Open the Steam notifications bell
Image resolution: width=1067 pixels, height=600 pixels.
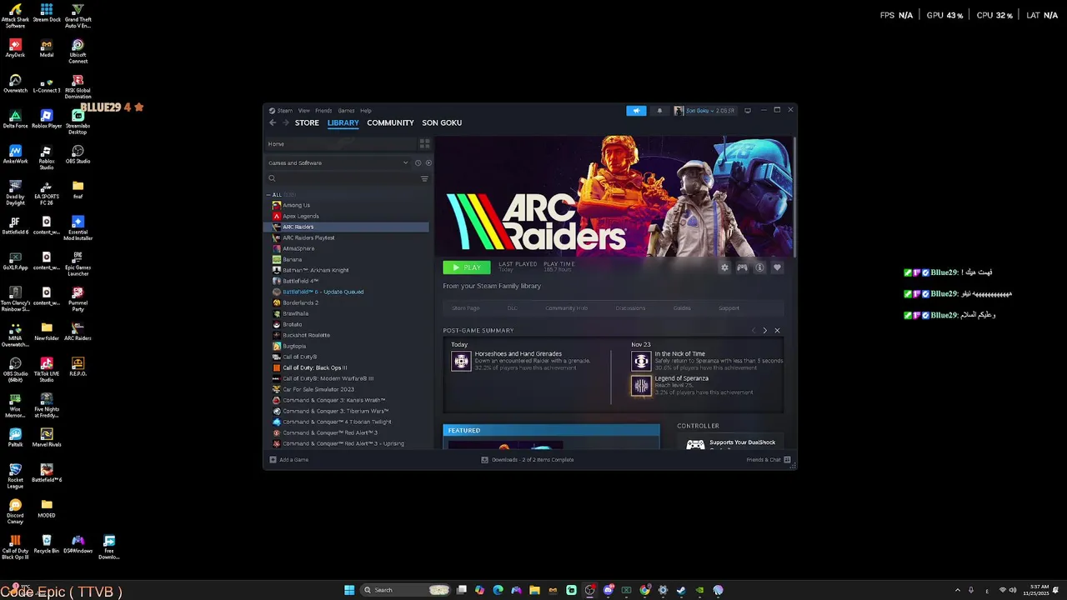659,110
